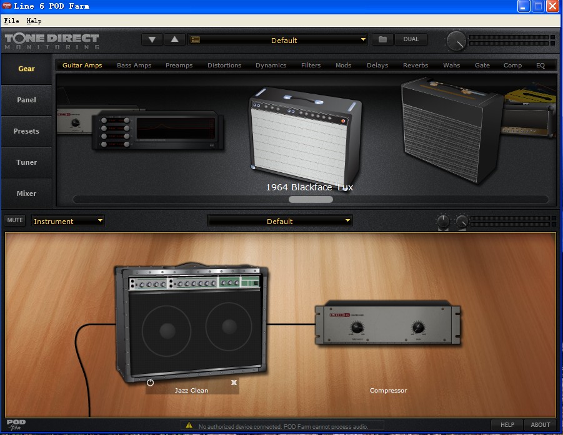Pick the rack unit with red display
563x435 pixels.
tap(158, 131)
